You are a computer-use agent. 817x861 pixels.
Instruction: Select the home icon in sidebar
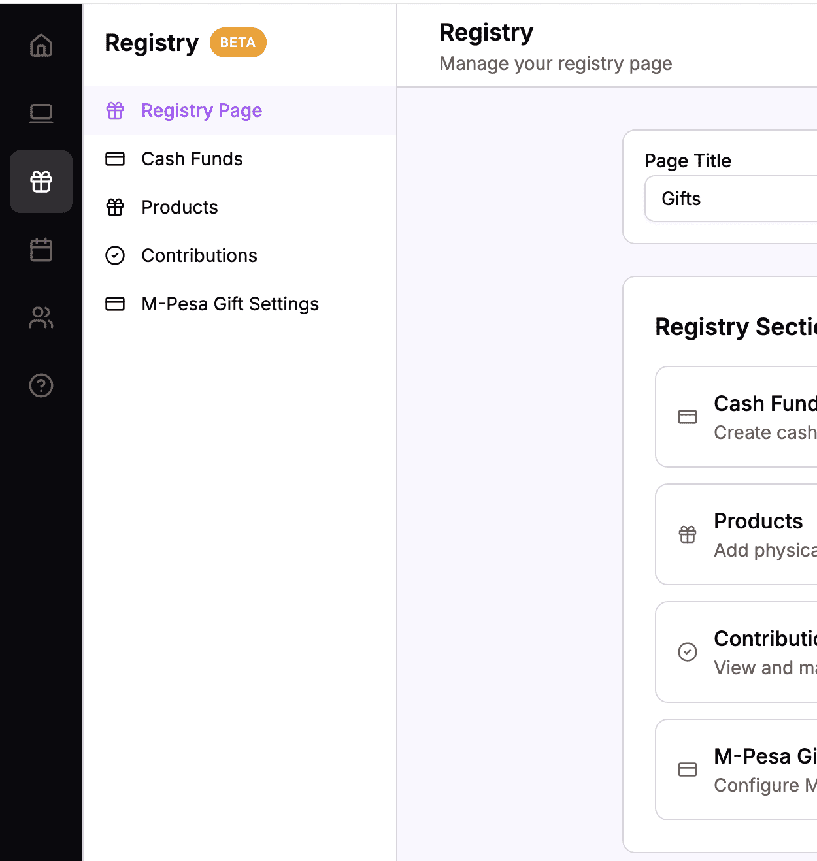[41, 46]
